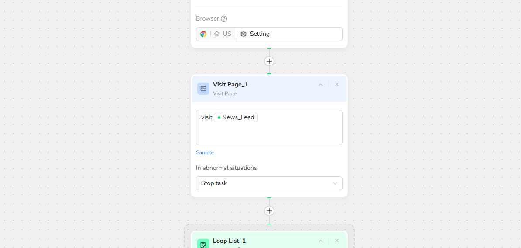Screen dimensions: 521x248
Task: Click the US region label
Action: 227,34
